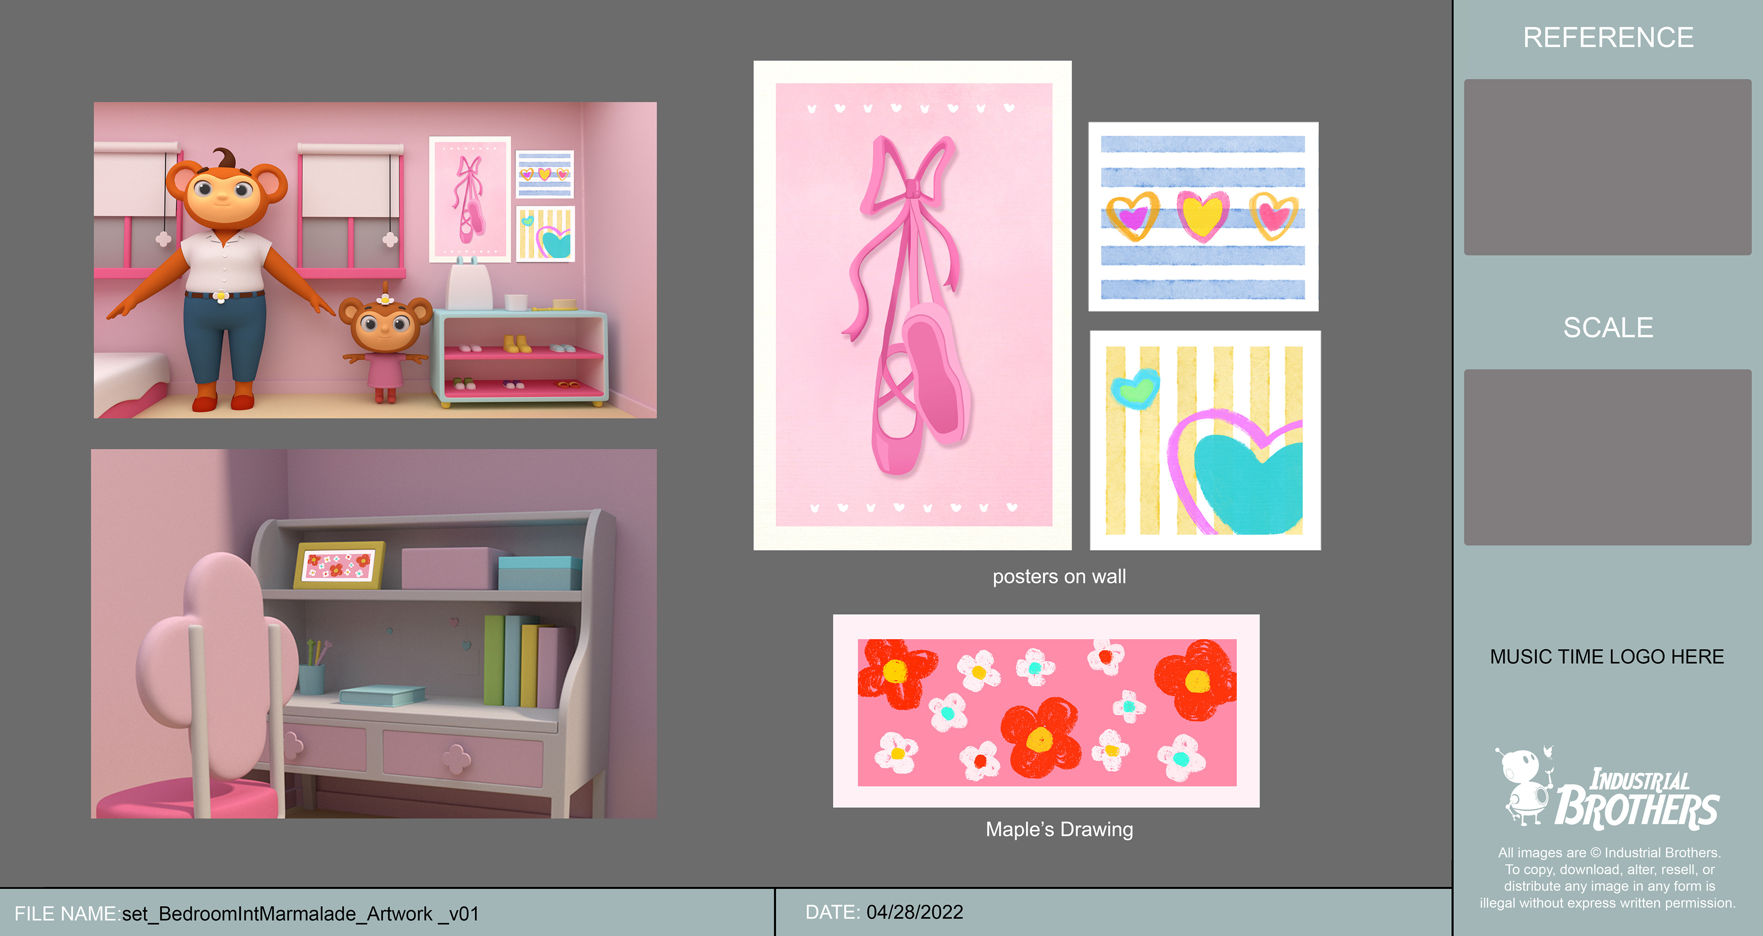This screenshot has height=936, width=1763.
Task: Click the ballet slippers poster artwork
Action: click(912, 305)
